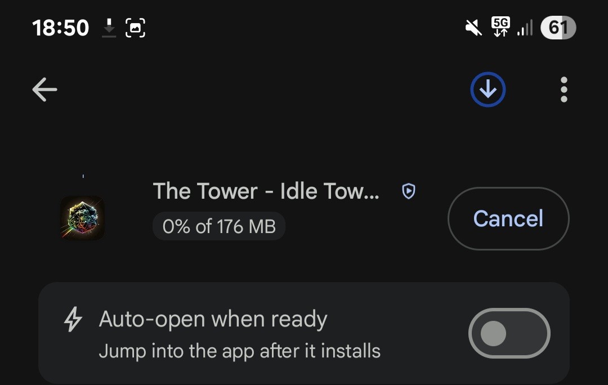Tap the 0% of 176 MB progress chip

tap(219, 226)
